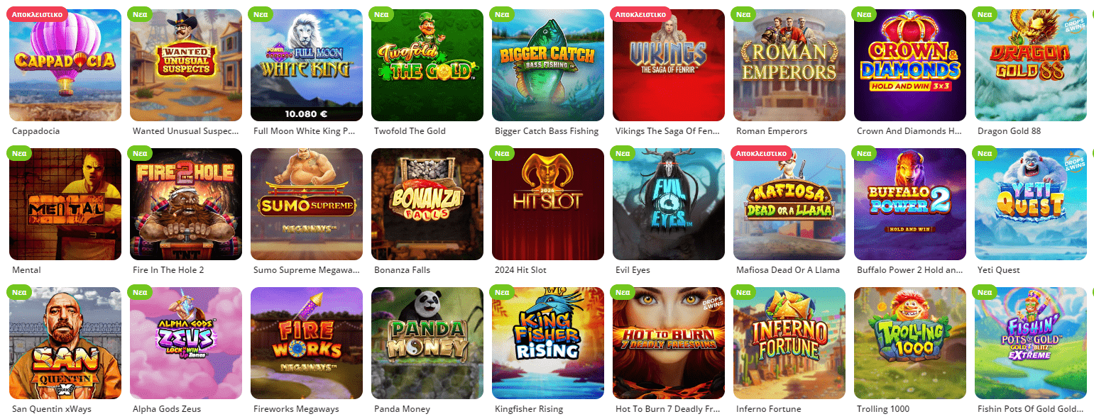The image size is (1094, 419).
Task: Open the Roman Emperors game image
Action: click(x=789, y=65)
